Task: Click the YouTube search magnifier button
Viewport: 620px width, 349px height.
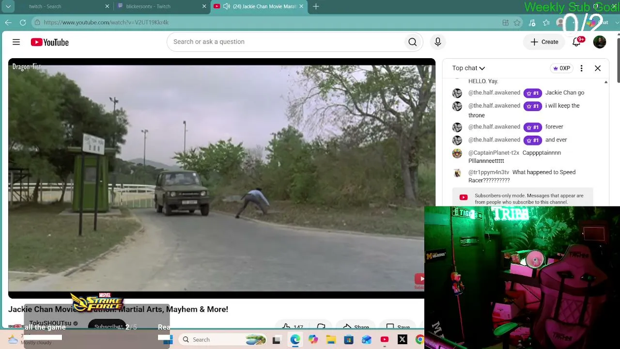Action: [413, 42]
